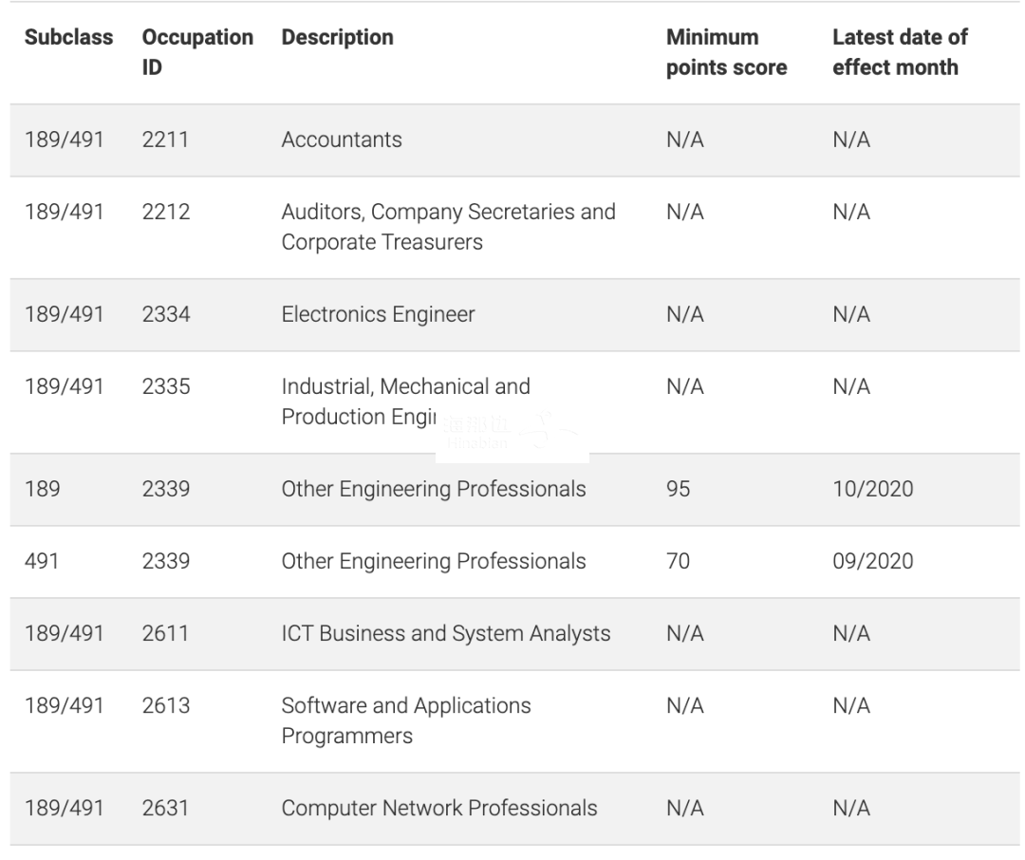Click the Subclass column header

[68, 38]
